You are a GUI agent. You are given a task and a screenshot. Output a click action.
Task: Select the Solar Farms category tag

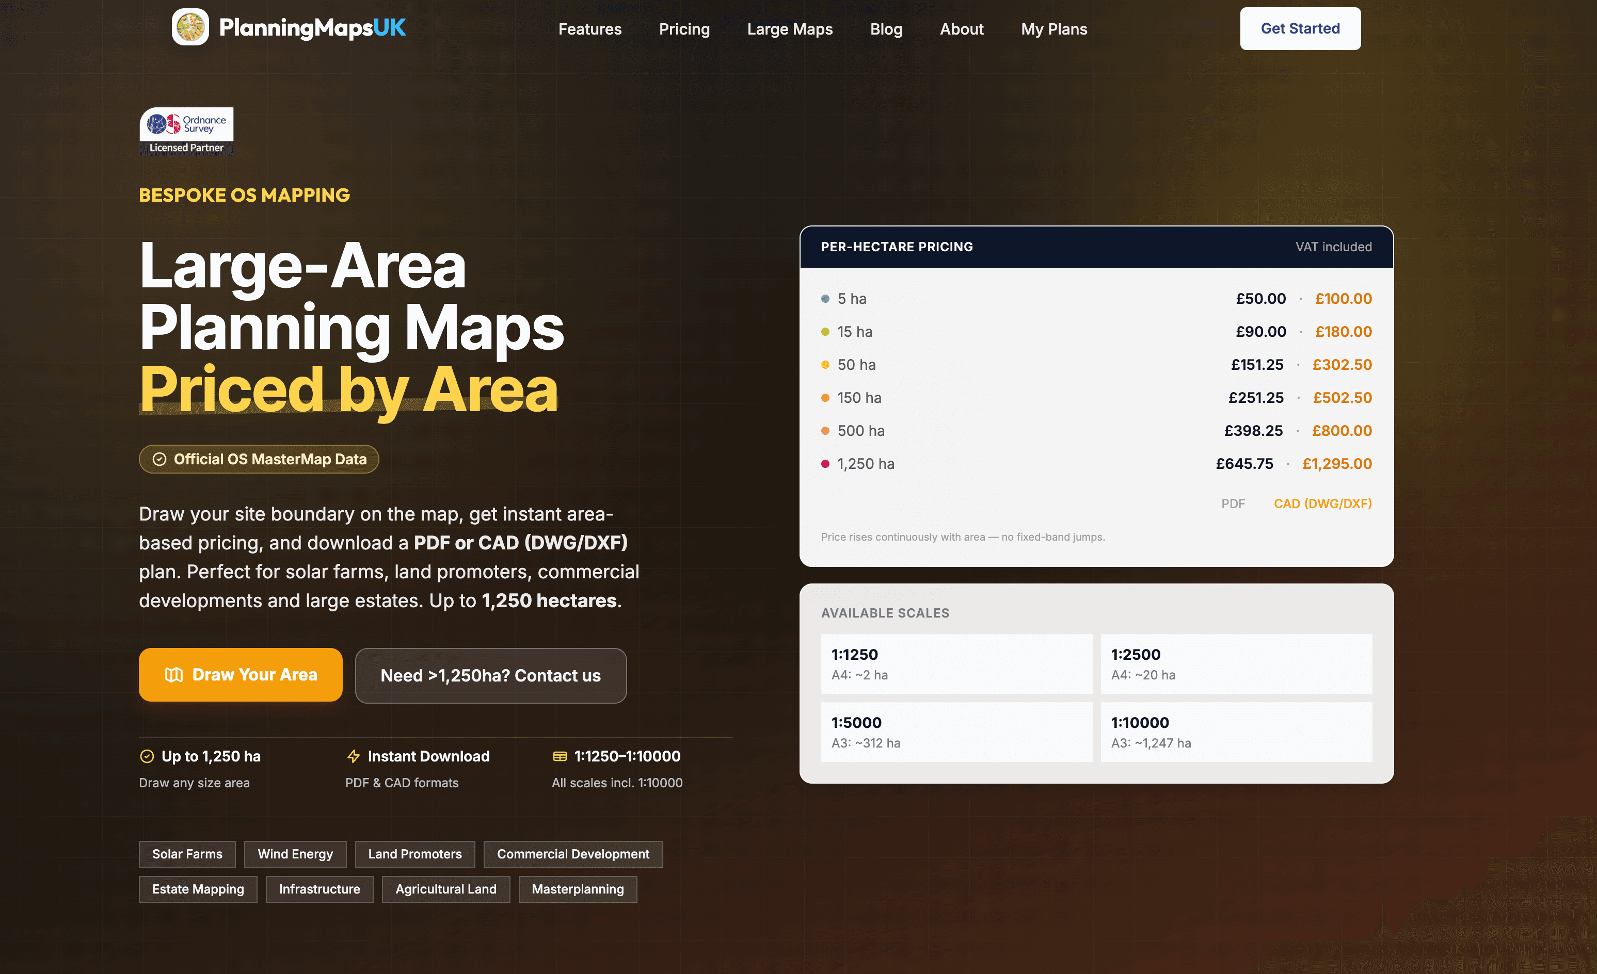[x=187, y=854]
